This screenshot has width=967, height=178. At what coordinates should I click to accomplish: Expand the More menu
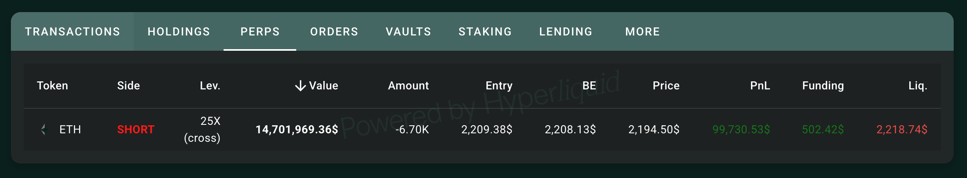tap(643, 32)
